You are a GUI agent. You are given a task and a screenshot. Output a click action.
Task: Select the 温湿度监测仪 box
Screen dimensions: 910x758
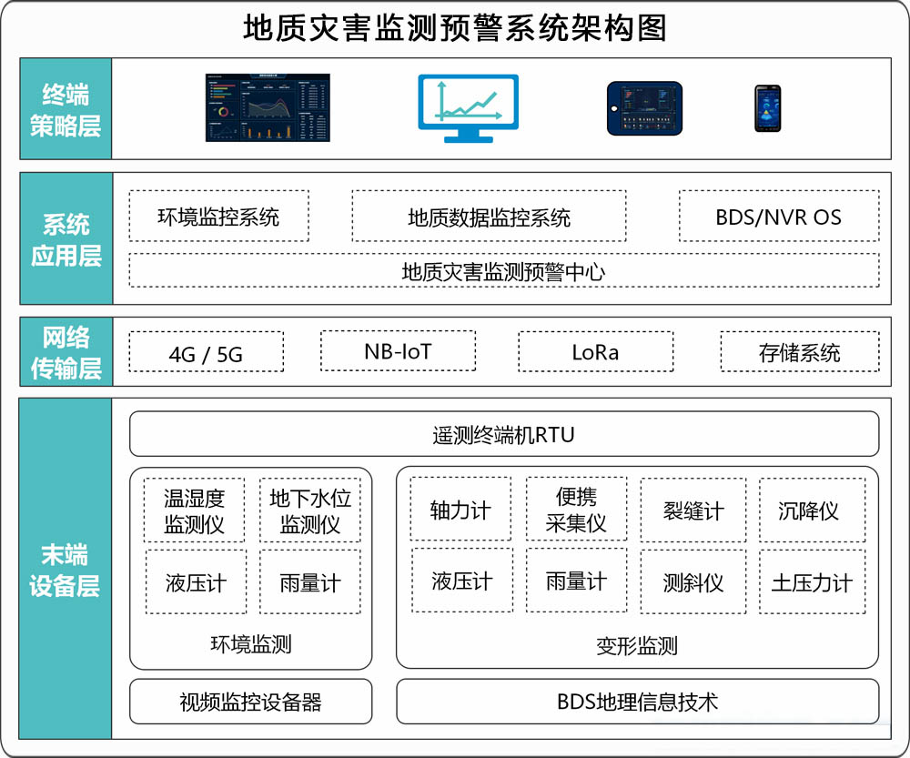(x=194, y=510)
